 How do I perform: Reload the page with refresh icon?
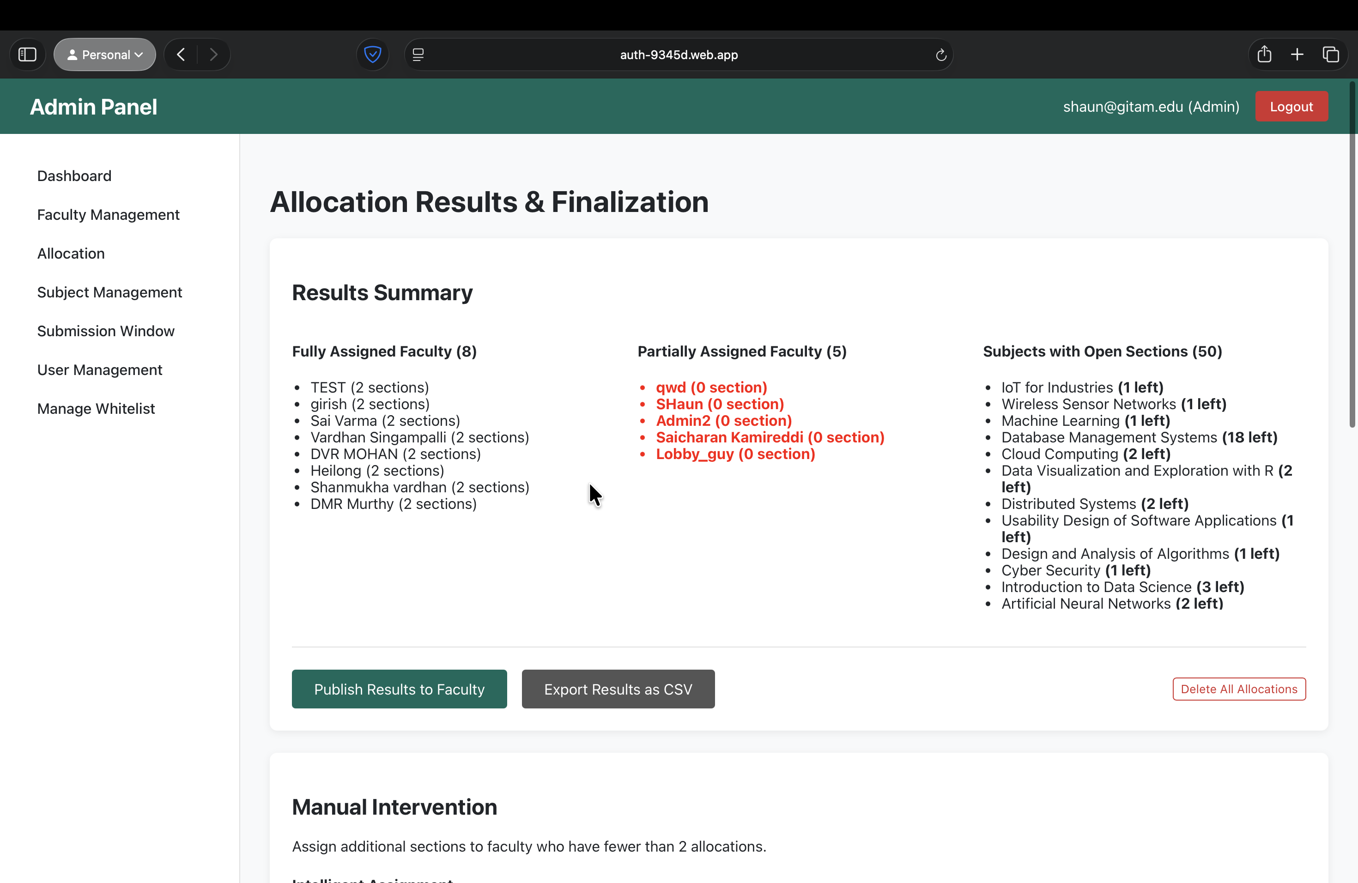tap(941, 55)
